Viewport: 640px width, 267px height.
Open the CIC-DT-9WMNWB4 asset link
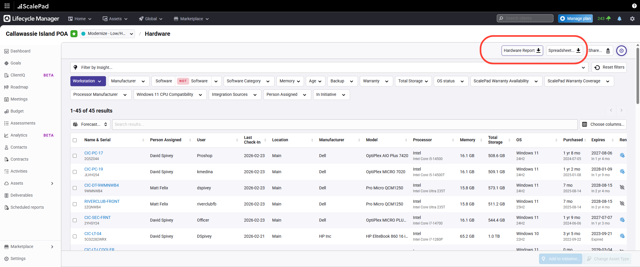[102, 185]
